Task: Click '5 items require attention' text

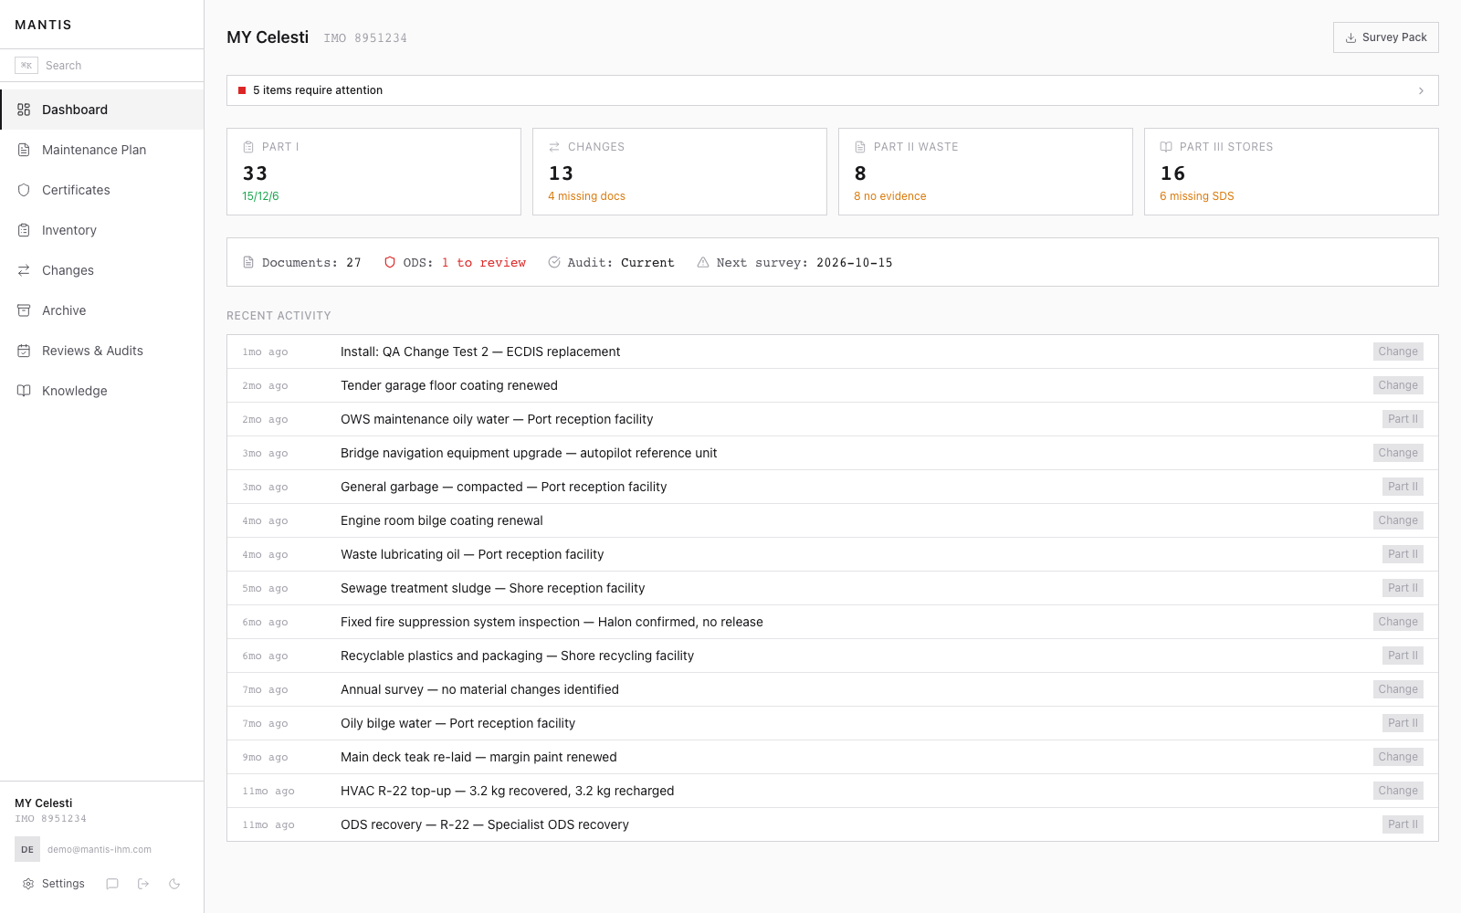Action: [x=318, y=90]
